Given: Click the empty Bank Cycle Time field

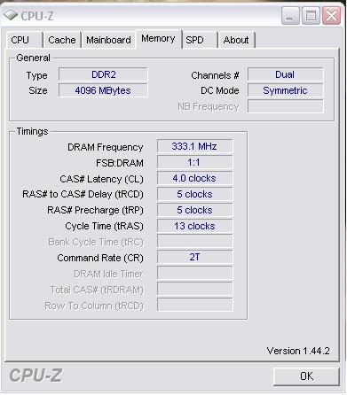Looking at the screenshot, I should click(x=194, y=241).
